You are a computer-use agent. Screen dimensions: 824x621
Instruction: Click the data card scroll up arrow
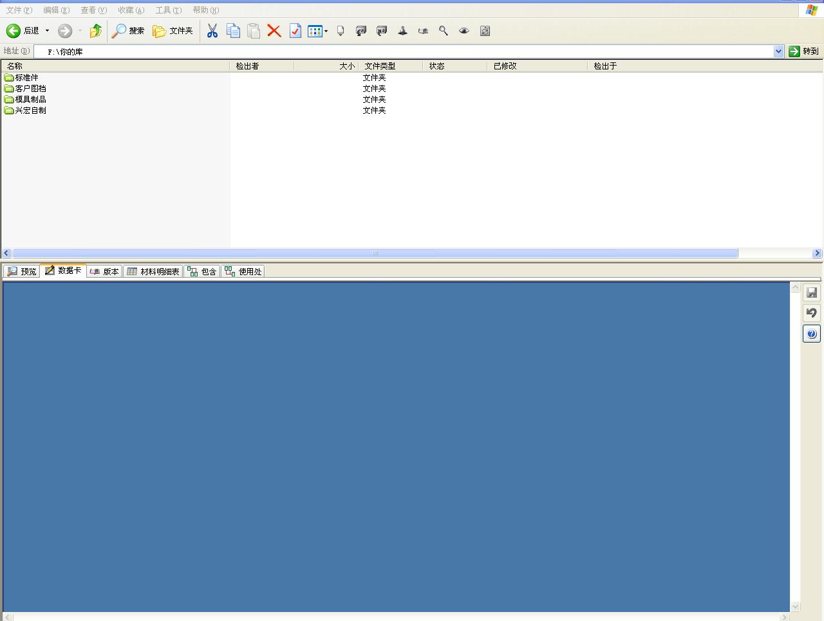pos(795,287)
